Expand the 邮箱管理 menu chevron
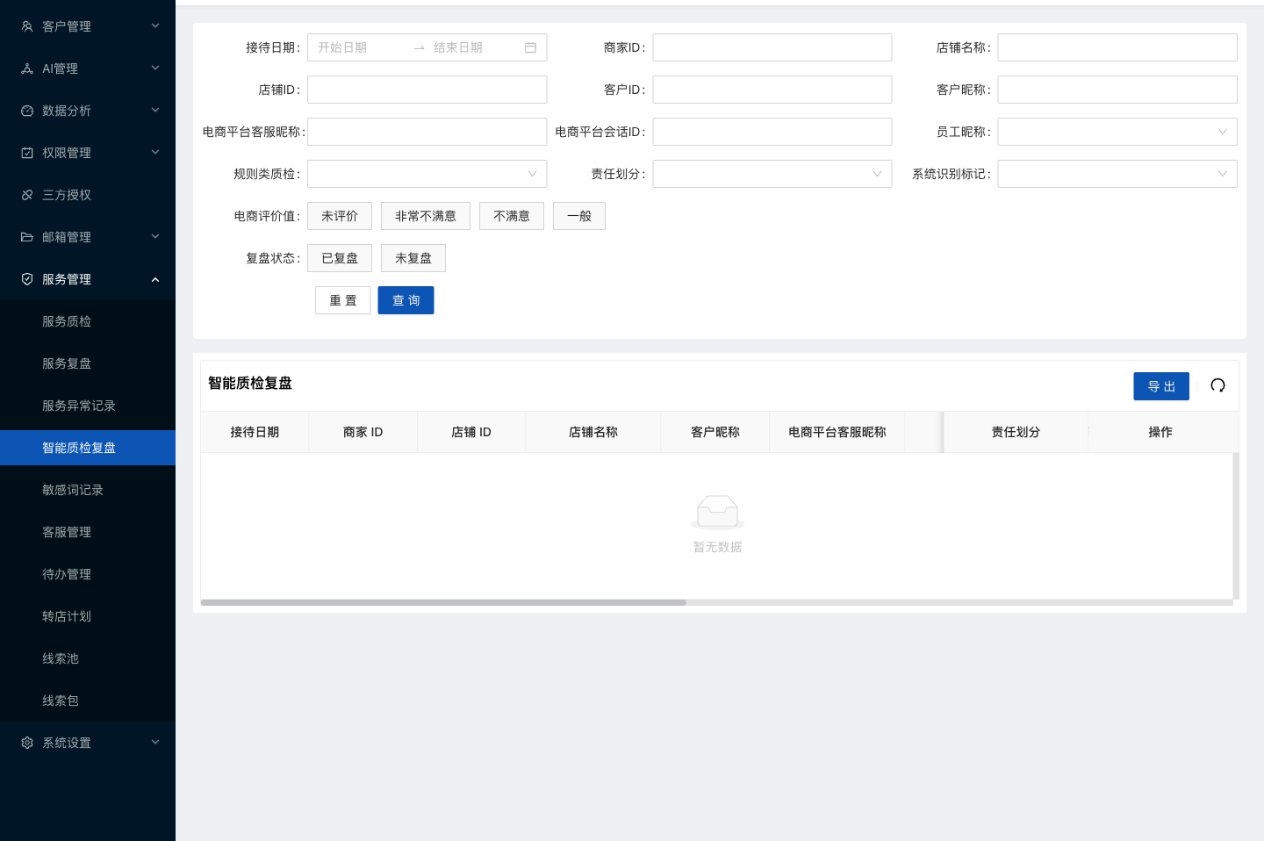 [x=155, y=236]
